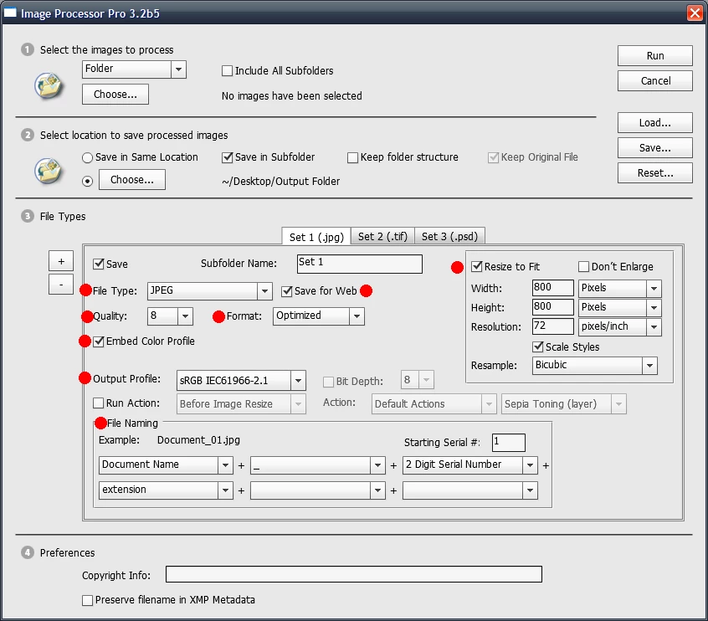Viewport: 708px width, 621px height.
Task: Click the Run button
Action: [654, 55]
